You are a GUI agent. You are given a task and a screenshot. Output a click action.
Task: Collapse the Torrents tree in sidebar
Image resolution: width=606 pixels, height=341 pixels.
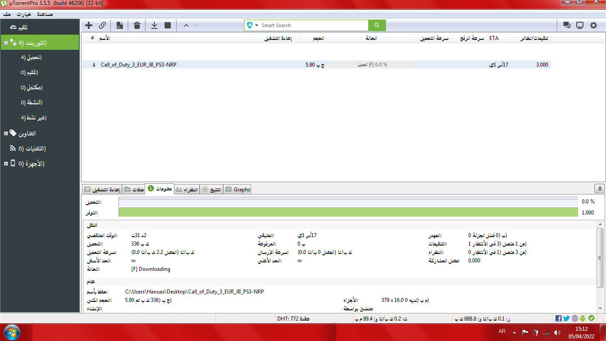(6, 43)
